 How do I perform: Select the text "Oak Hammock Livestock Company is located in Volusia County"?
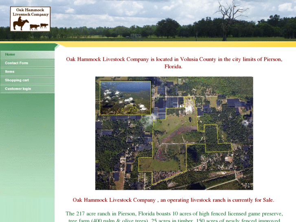coord(141,59)
